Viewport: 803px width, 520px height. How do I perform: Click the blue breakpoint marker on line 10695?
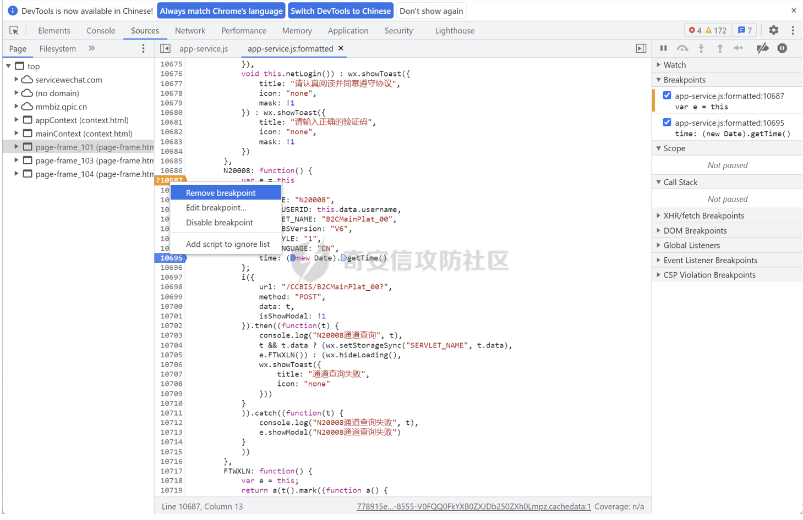click(x=171, y=258)
